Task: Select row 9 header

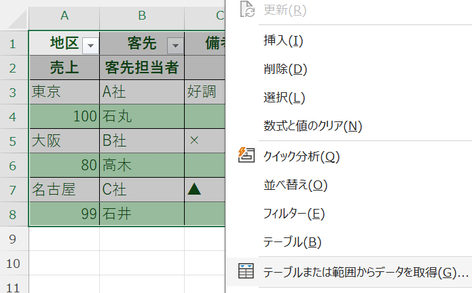Action: click(x=14, y=238)
